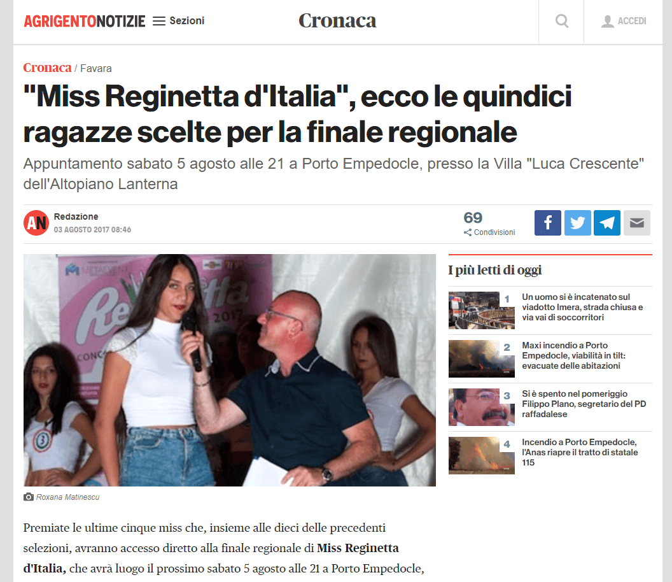The height and width of the screenshot is (582, 672).
Task: Open article about uomo incatenato viadotto Imera
Action: tap(582, 307)
